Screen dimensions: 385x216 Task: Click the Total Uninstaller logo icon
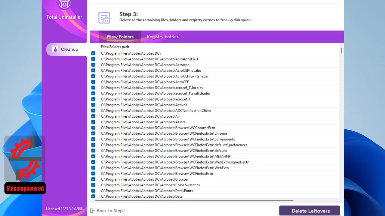click(x=64, y=4)
